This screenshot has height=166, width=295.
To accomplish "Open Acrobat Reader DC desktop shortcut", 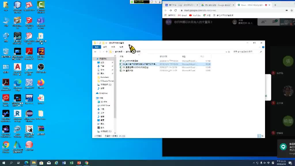I will point(29,54).
